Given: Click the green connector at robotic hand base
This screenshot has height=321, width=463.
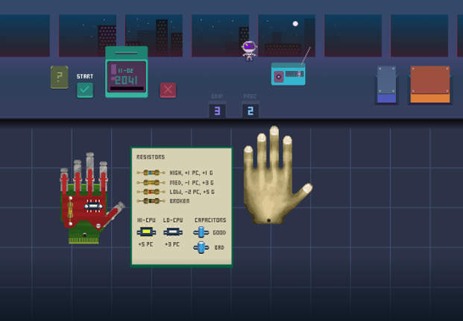Looking at the screenshot, I should [x=84, y=240].
